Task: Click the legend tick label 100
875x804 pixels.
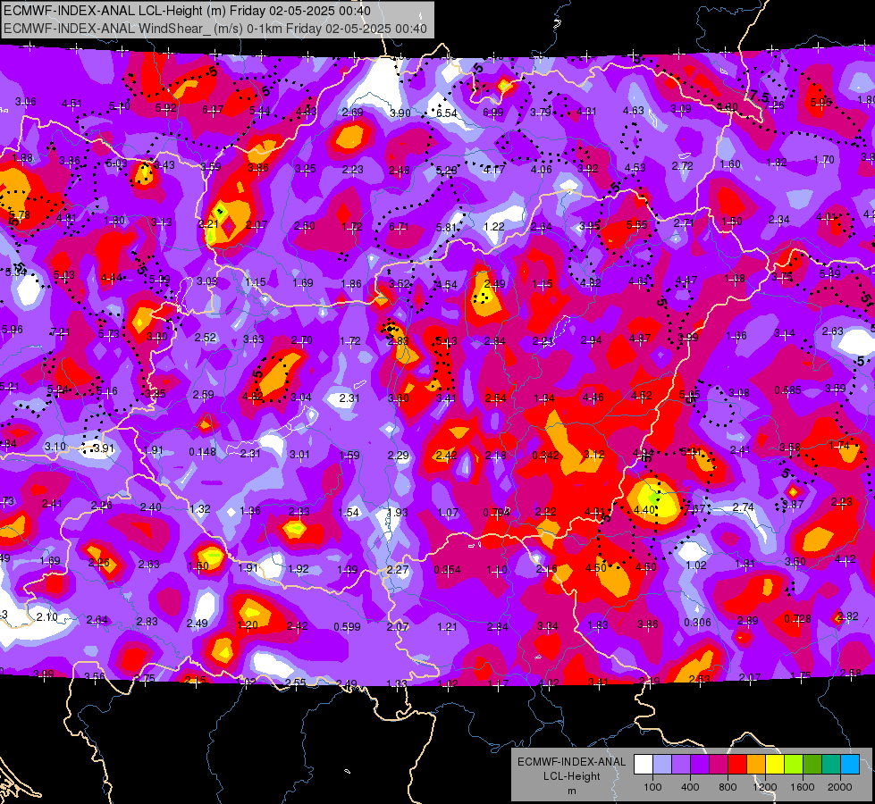Action: point(652,787)
